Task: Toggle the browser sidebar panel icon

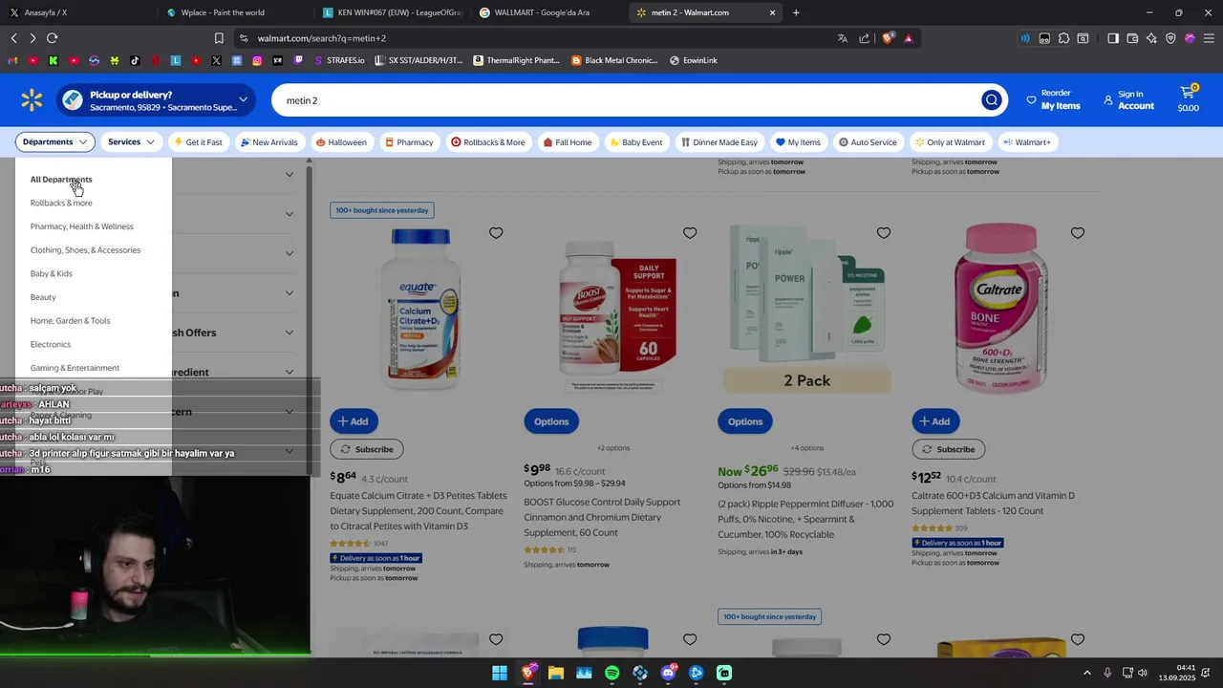Action: tap(1113, 38)
